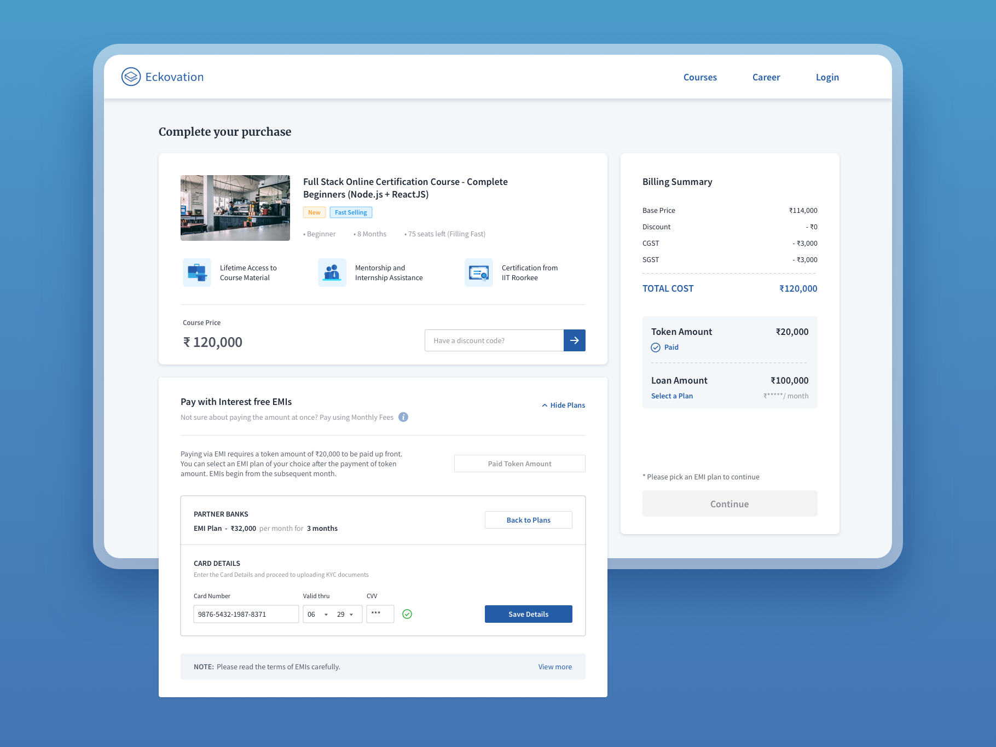The image size is (996, 747).
Task: Click the 'Complete your purchase' heading
Action: click(225, 132)
